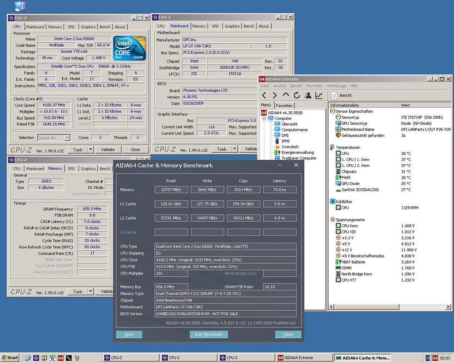Switch to the Menü tab in AIDA64 sidebar
This screenshot has width=454, height=363.
(x=266, y=105)
